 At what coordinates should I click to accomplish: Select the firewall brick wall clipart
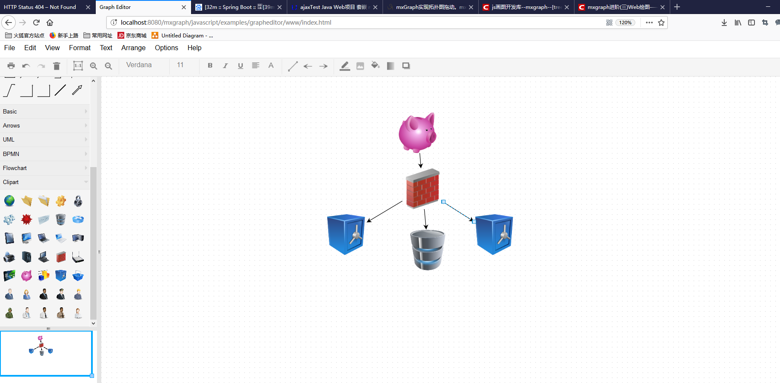click(x=61, y=256)
